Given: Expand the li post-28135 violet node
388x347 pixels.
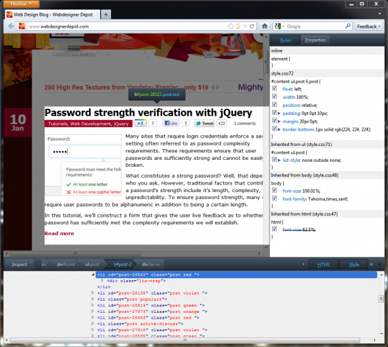Looking at the screenshot, I should click(x=93, y=293).
